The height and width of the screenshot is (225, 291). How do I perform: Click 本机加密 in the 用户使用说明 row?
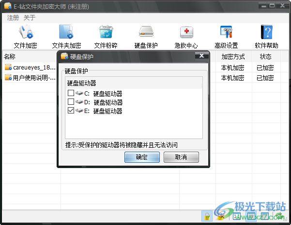click(x=232, y=78)
